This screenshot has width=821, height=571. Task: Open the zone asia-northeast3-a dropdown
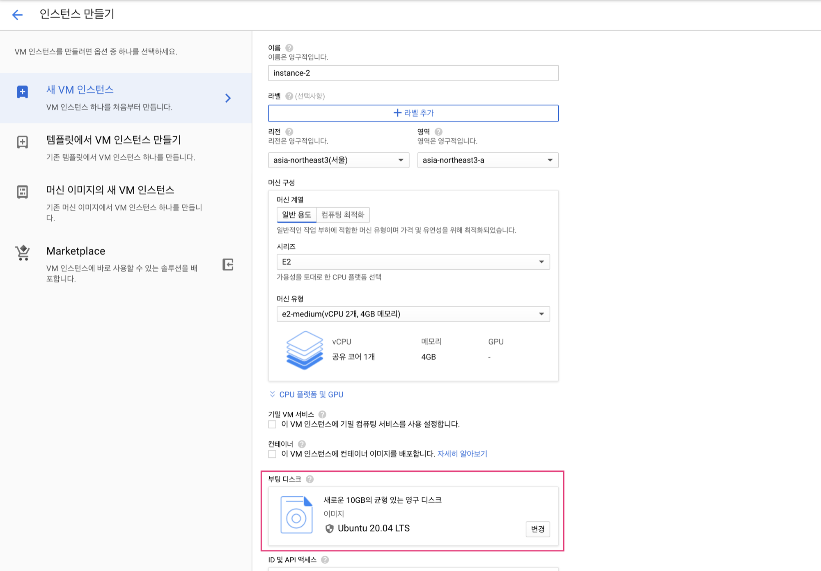[x=487, y=160]
